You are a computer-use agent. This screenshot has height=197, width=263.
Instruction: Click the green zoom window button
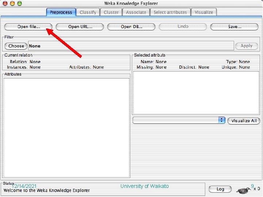[x=20, y=3]
